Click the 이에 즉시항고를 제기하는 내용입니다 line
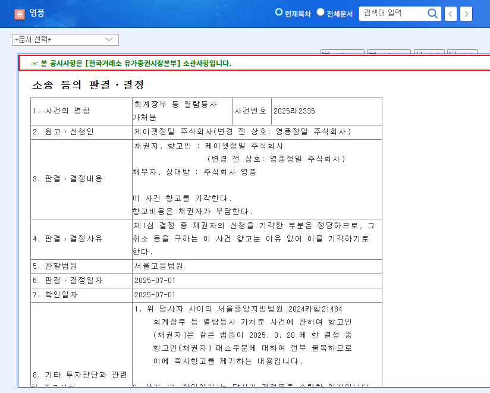This screenshot has width=490, height=393. [x=228, y=361]
